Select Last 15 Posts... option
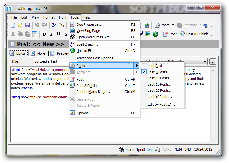The image size is (229, 163). [x=162, y=84]
